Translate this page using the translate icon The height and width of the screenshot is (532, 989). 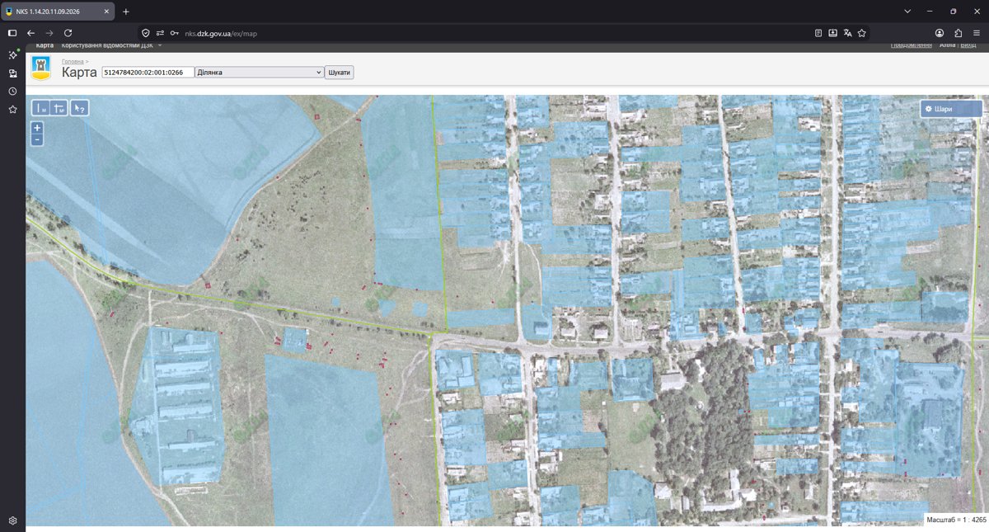click(x=847, y=33)
